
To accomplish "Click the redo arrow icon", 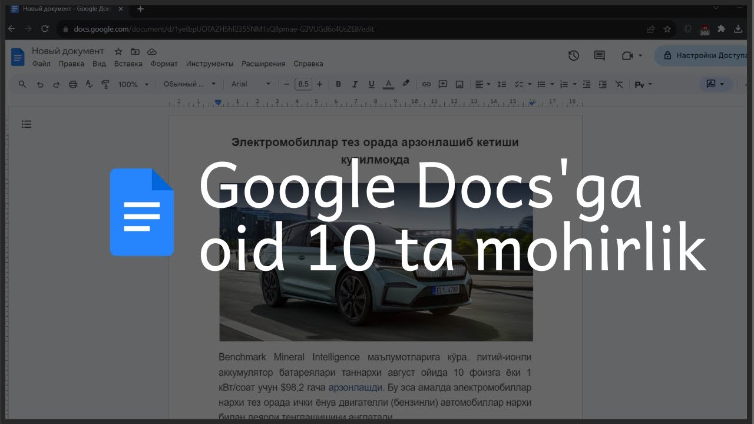I will 57,84.
